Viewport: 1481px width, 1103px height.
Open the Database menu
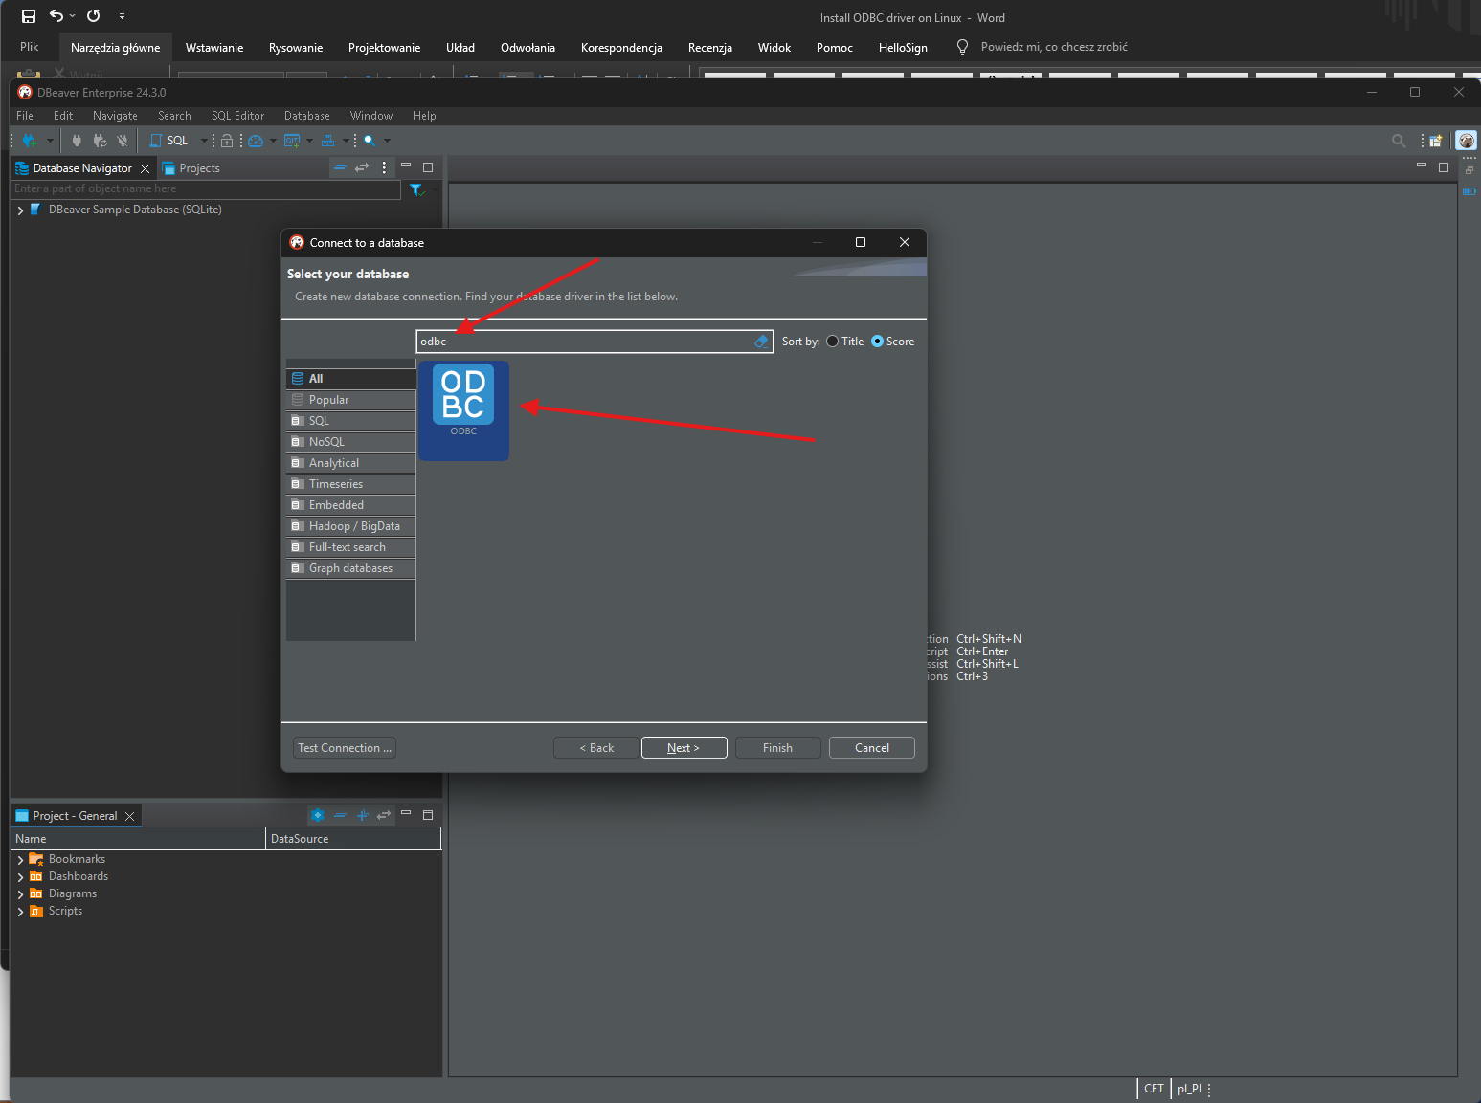306,116
